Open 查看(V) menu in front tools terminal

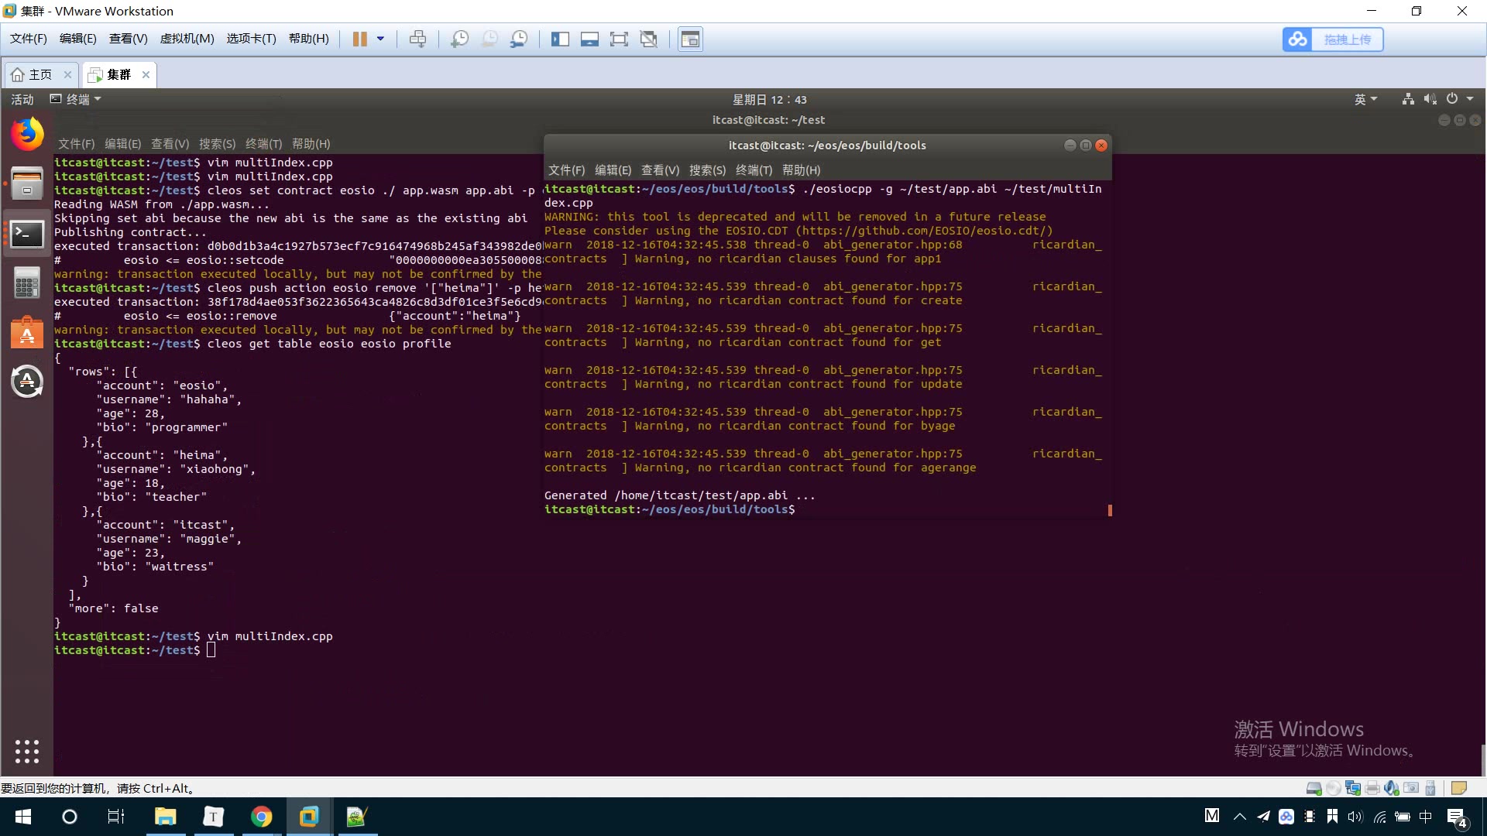(x=660, y=170)
